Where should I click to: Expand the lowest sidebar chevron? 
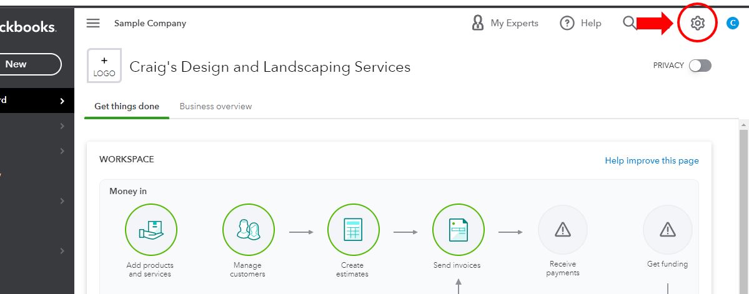pos(62,251)
